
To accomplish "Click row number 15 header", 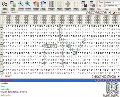I will point(1,73).
